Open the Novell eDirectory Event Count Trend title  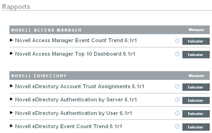coord(68,126)
